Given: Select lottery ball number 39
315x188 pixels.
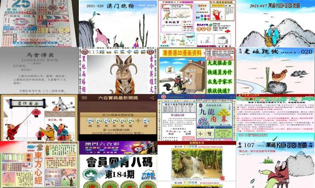Looking at the screenshot, I should [x=114, y=120].
